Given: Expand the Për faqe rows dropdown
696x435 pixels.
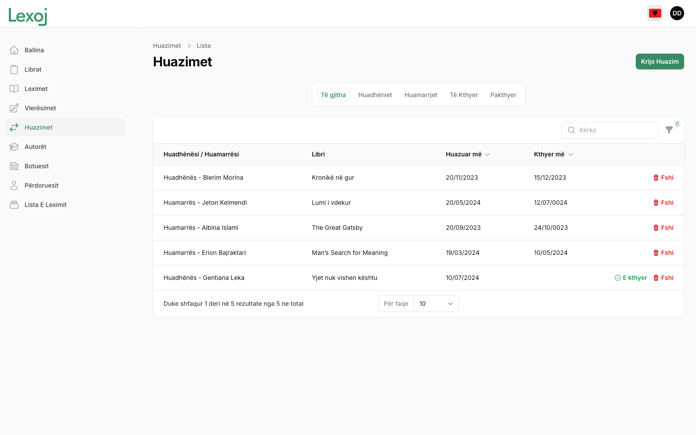Looking at the screenshot, I should pos(436,304).
